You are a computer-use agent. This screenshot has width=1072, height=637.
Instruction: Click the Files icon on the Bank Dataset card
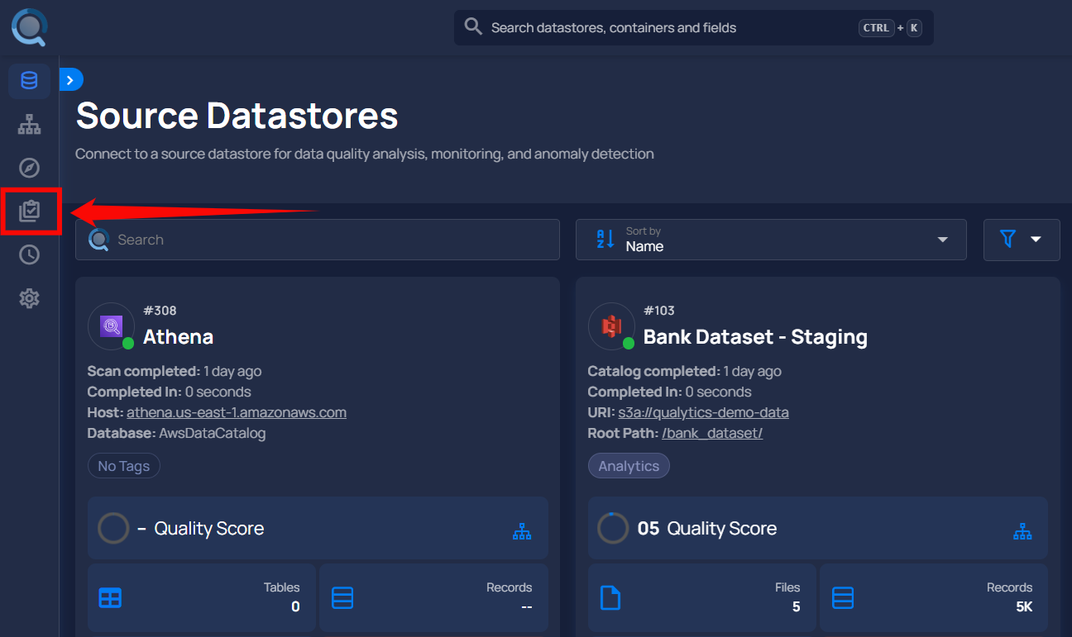click(x=610, y=598)
